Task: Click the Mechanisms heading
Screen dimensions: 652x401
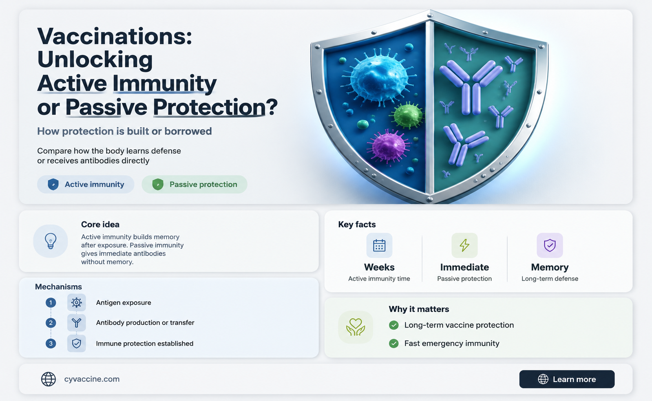Action: pyautogui.click(x=58, y=287)
